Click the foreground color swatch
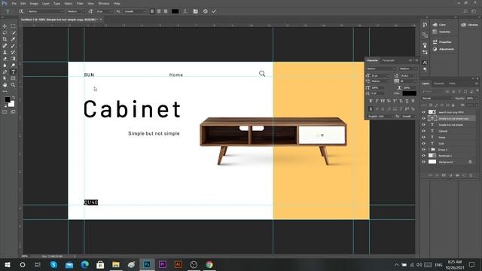This screenshot has width=482, height=271. coord(8,99)
